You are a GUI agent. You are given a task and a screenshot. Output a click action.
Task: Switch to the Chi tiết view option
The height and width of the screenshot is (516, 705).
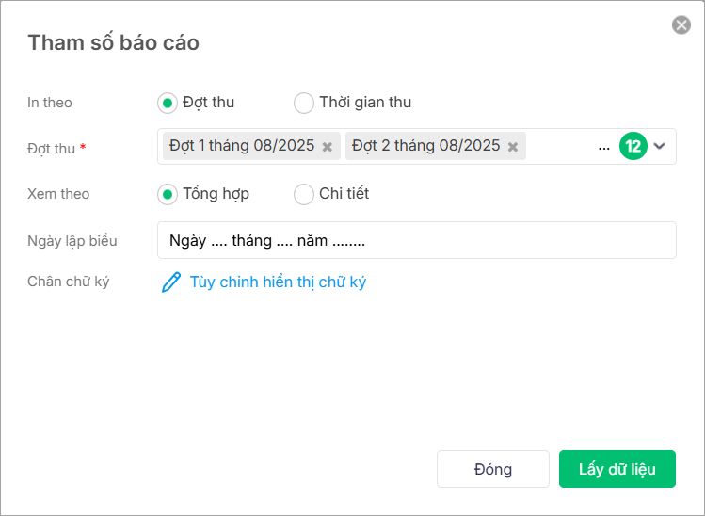pos(304,194)
